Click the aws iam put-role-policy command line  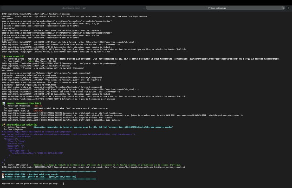(x=68, y=134)
